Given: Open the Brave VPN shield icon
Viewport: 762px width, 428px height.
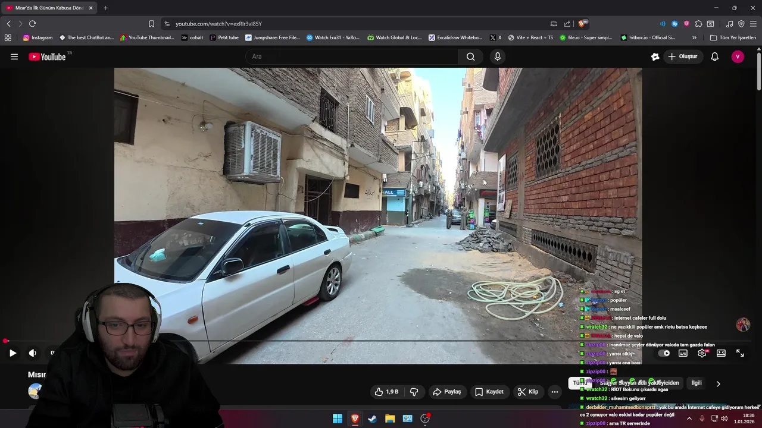Looking at the screenshot, I should [x=741, y=24].
